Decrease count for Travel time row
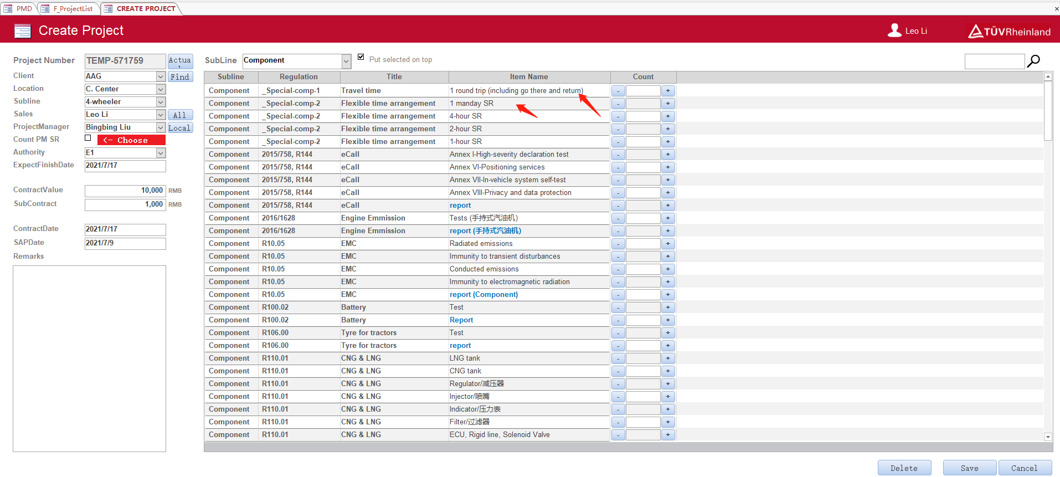The width and height of the screenshot is (1060, 477). coord(618,91)
